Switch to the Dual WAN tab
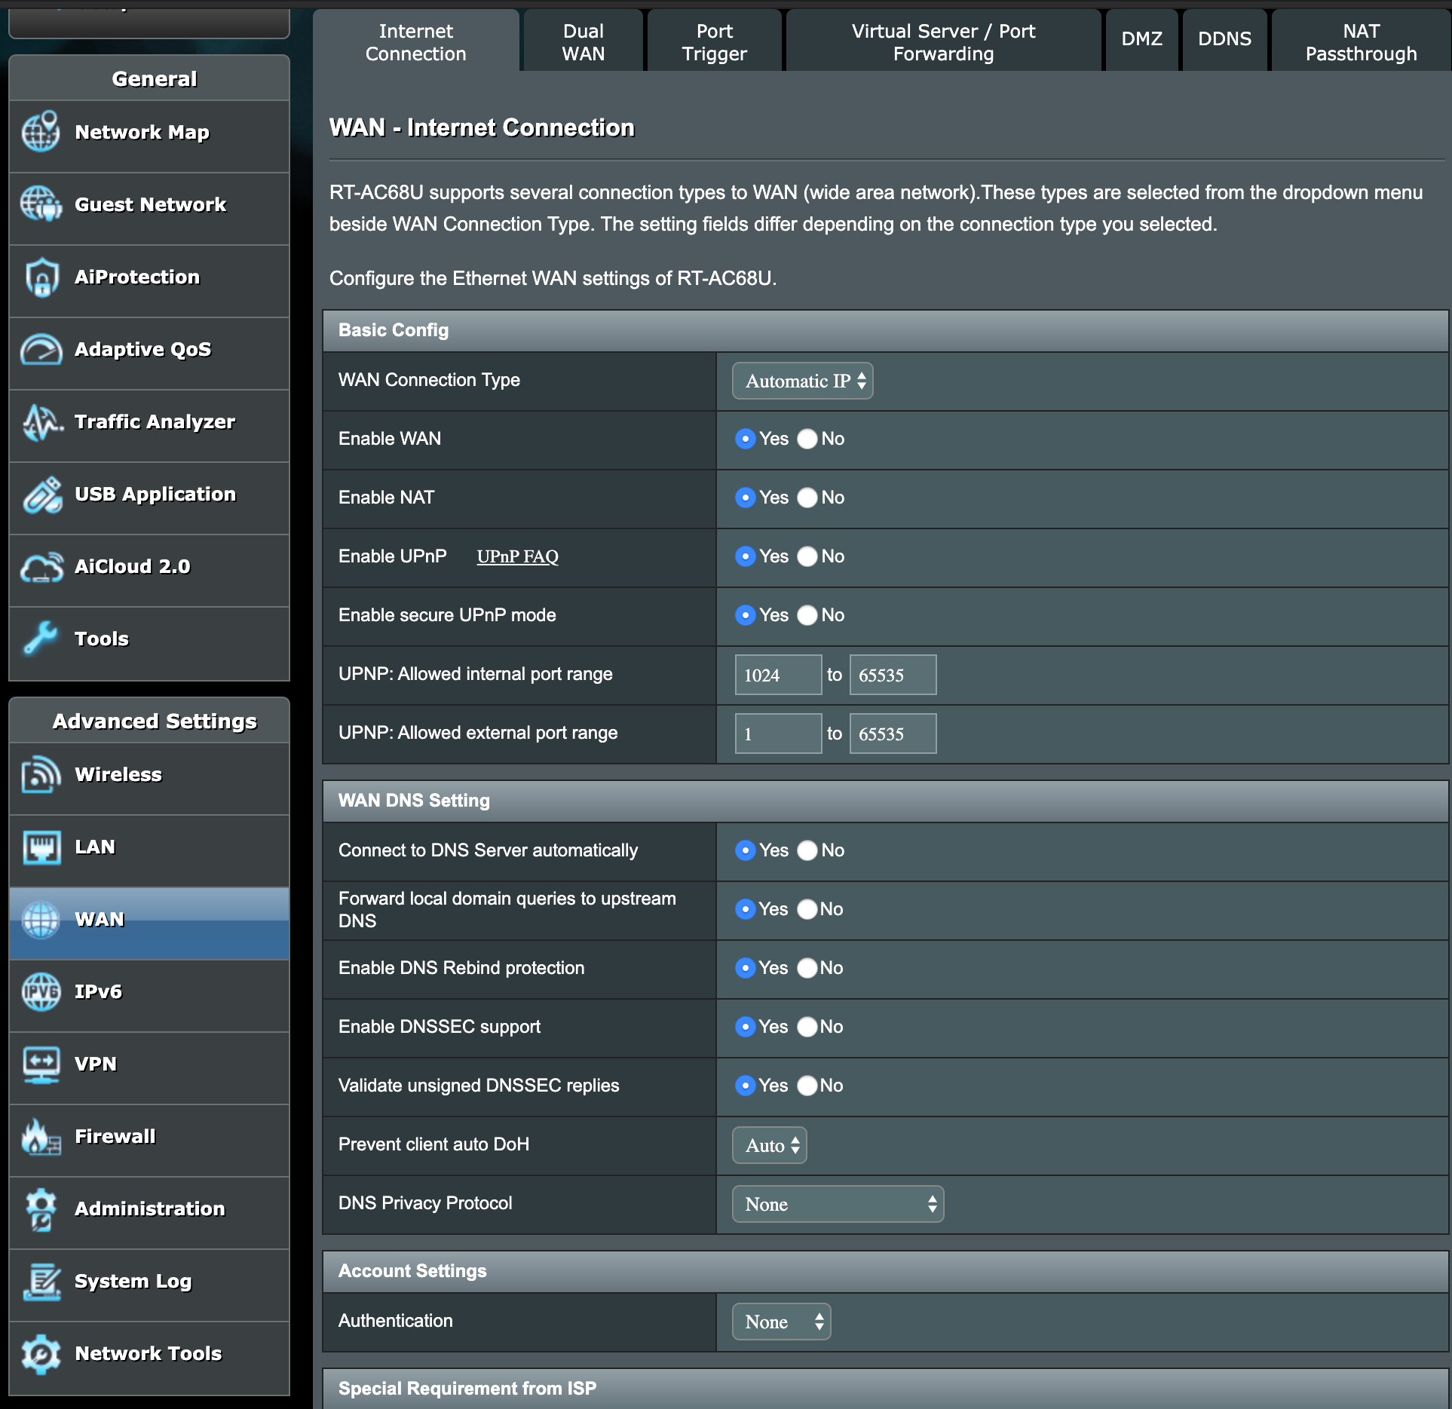 pos(581,41)
